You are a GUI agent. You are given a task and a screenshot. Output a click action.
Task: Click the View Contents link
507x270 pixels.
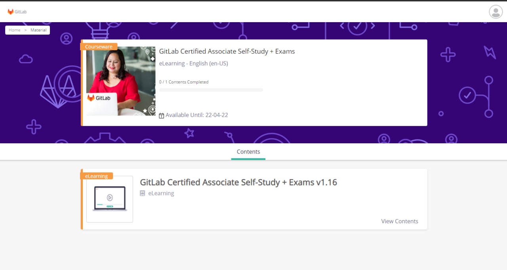400,221
